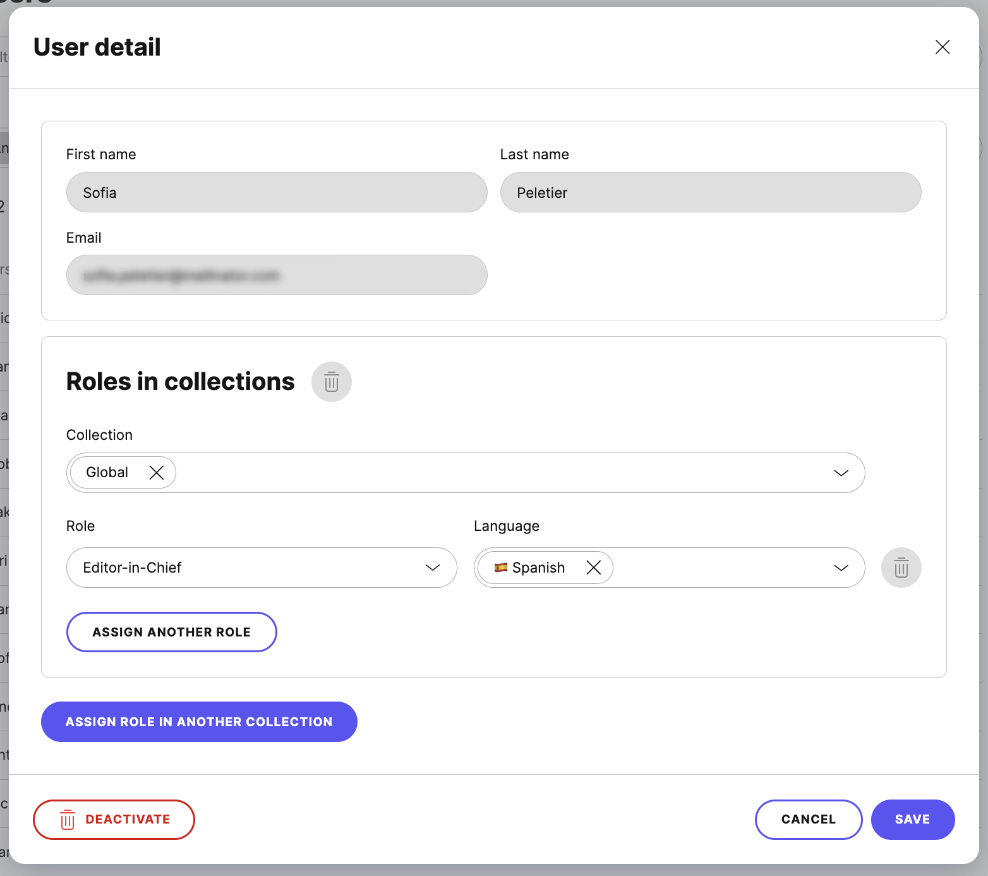
Task: Cancel the user detail changes
Action: coord(809,819)
